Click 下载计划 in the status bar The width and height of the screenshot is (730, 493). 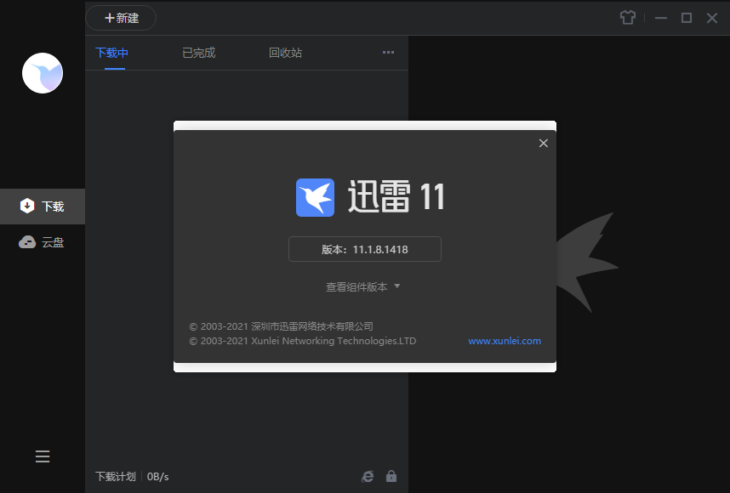[x=116, y=476]
